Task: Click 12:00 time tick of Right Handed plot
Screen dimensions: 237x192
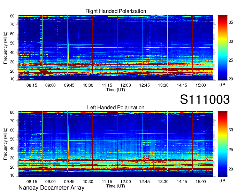Action: (125, 85)
